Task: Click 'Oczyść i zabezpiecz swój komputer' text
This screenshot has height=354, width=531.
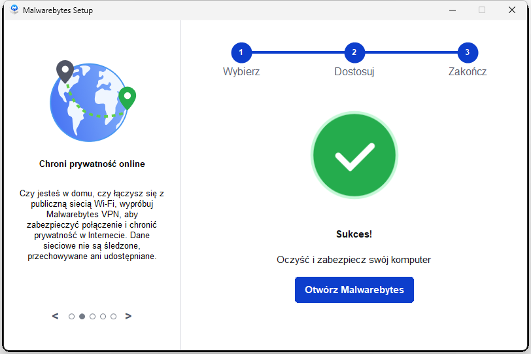Action: click(x=354, y=260)
